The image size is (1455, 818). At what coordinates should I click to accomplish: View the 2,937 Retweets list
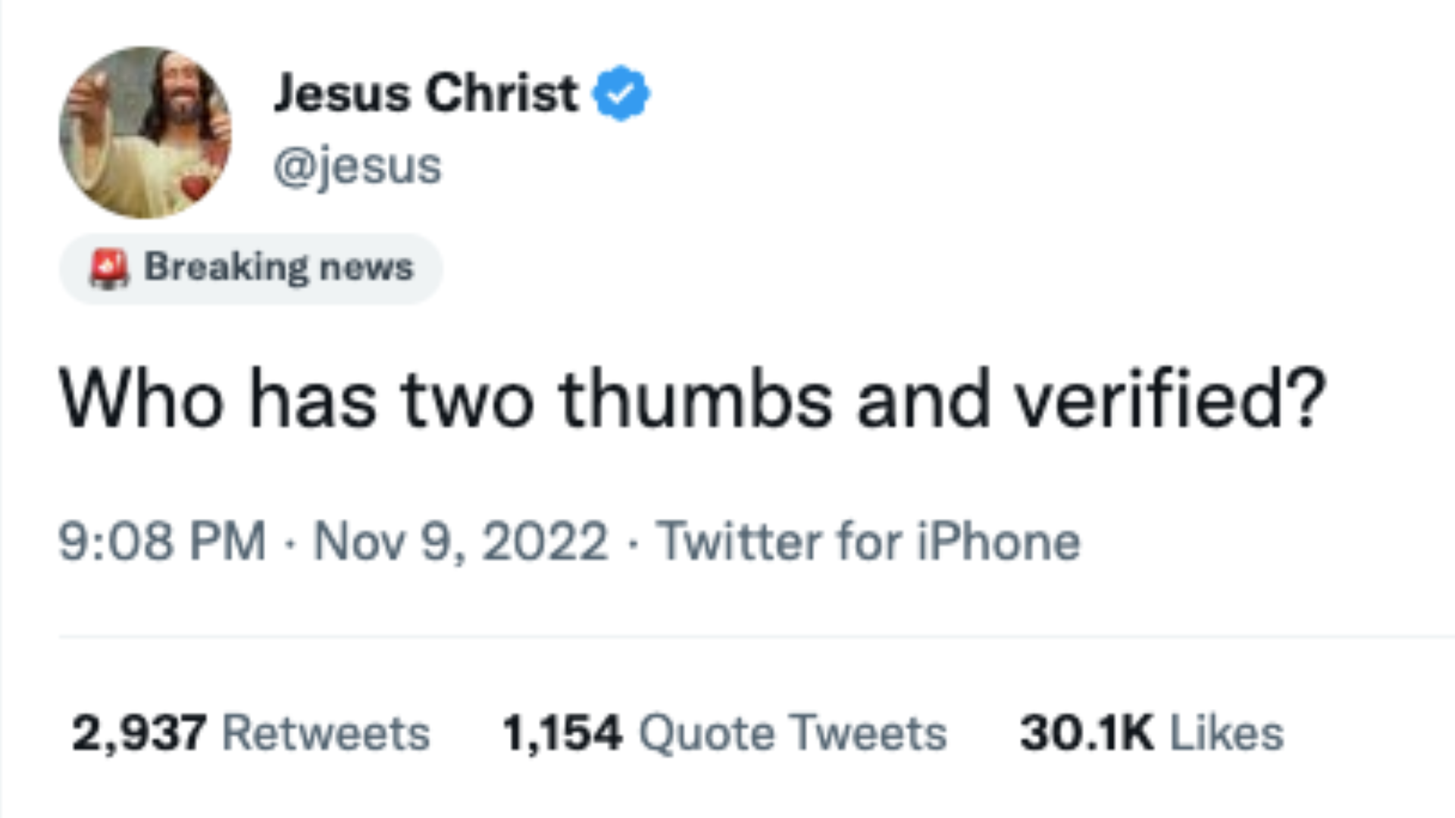[x=250, y=729]
